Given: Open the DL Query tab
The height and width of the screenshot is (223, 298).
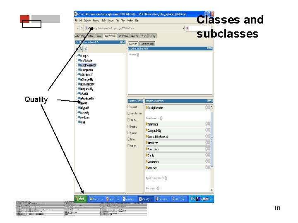Looking at the screenshot, I should click(x=152, y=36).
